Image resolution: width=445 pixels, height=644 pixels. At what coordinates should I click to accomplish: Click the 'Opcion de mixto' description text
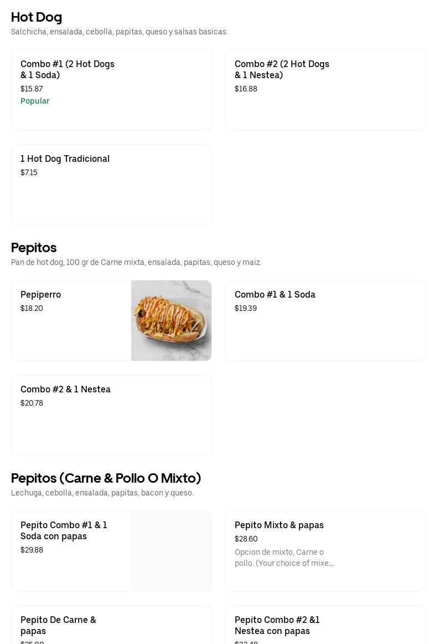click(x=284, y=558)
